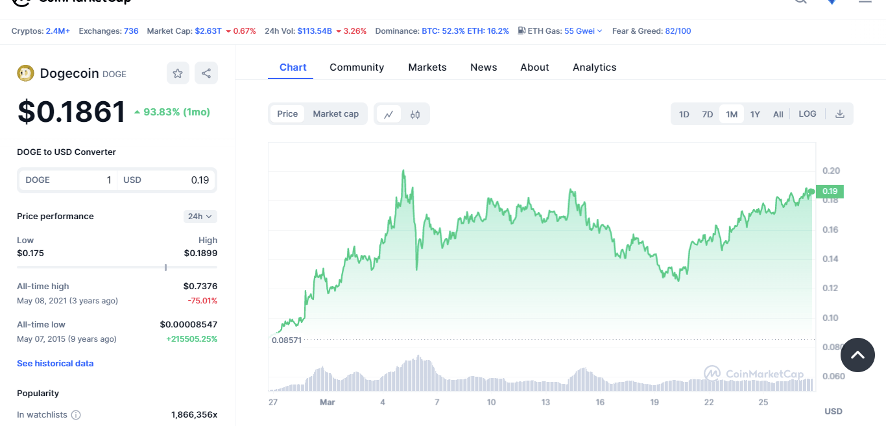Click the DOGE amount input field
The height and width of the screenshot is (426, 886).
pos(67,180)
